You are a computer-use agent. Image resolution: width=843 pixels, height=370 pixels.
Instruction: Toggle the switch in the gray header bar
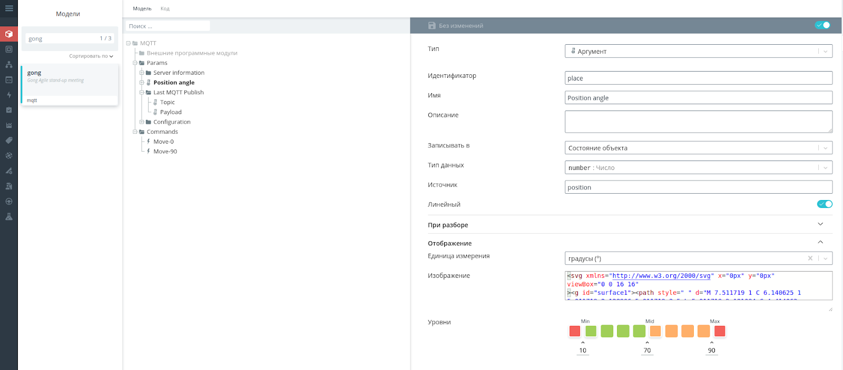[x=822, y=25]
